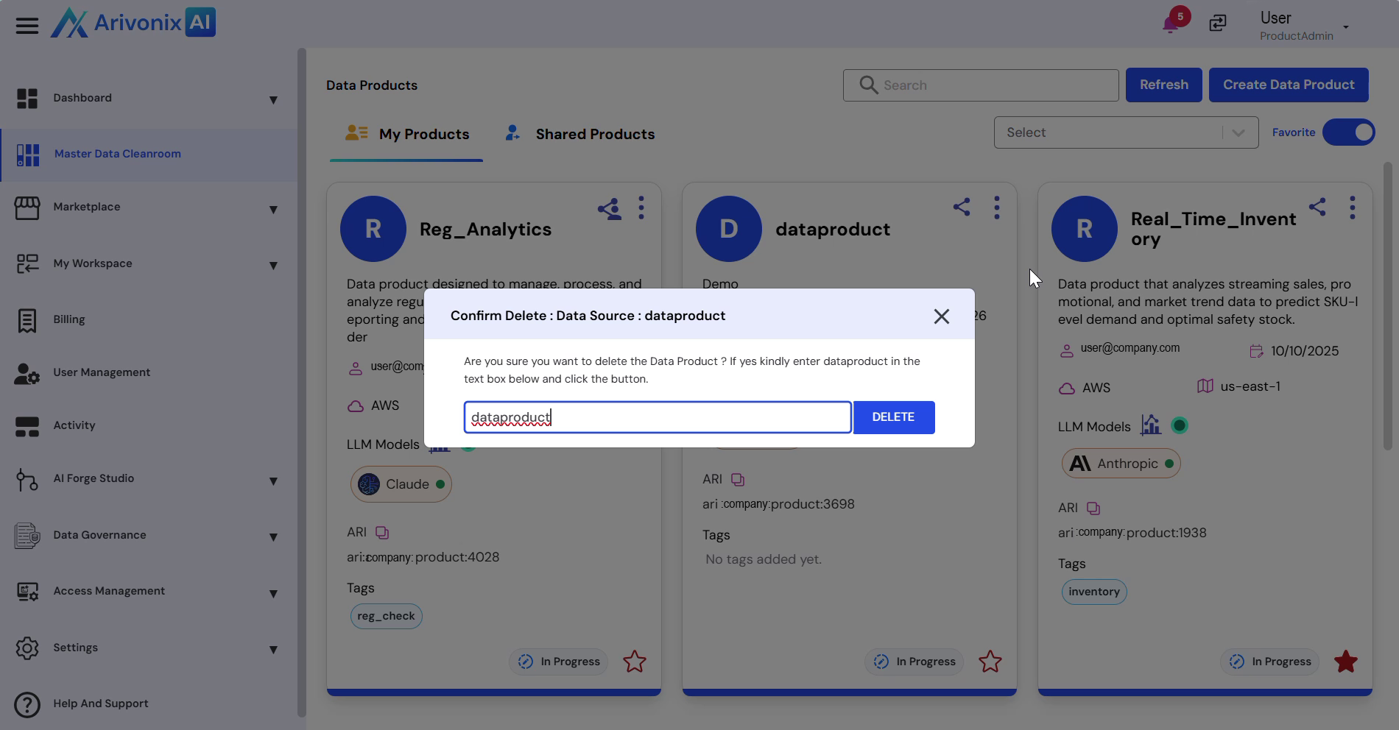Viewport: 1399px width, 730px height.
Task: Click share icon on Real_Time_Inventory card
Action: [x=1317, y=208]
